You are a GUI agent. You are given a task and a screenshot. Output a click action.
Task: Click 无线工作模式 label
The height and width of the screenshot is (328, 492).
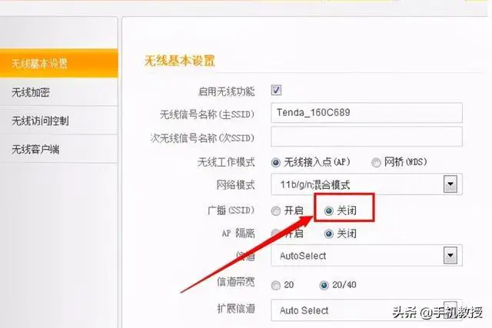tap(226, 162)
